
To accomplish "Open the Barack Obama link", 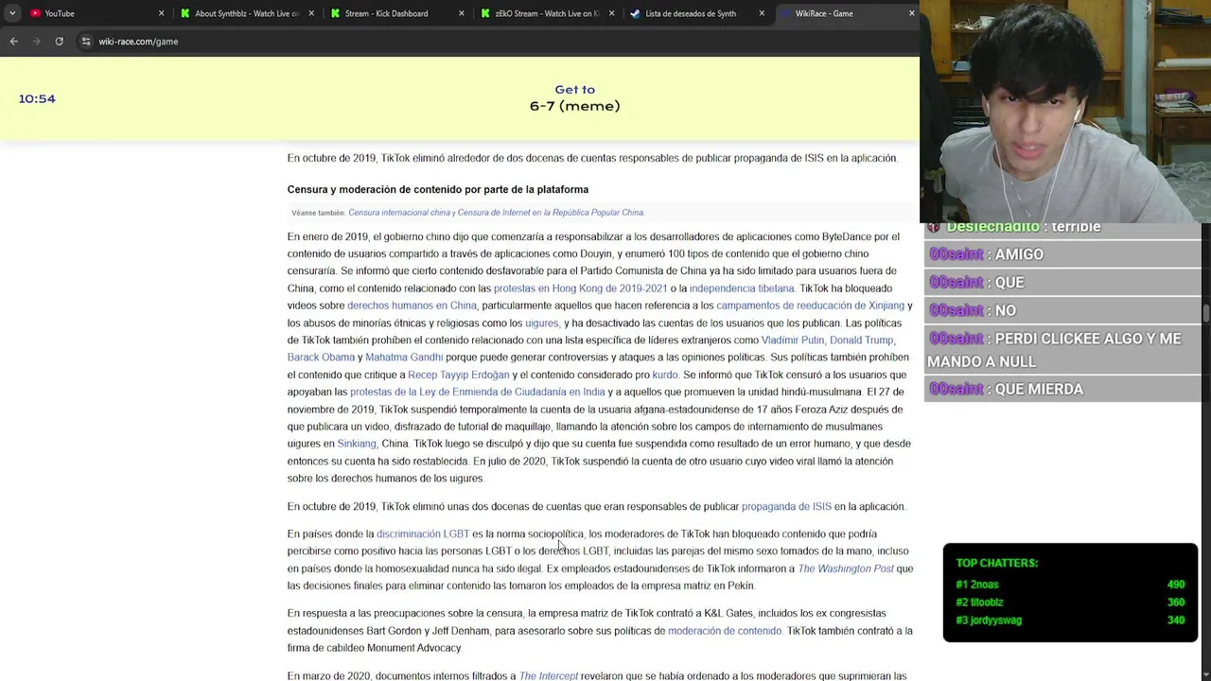I will click(321, 358).
